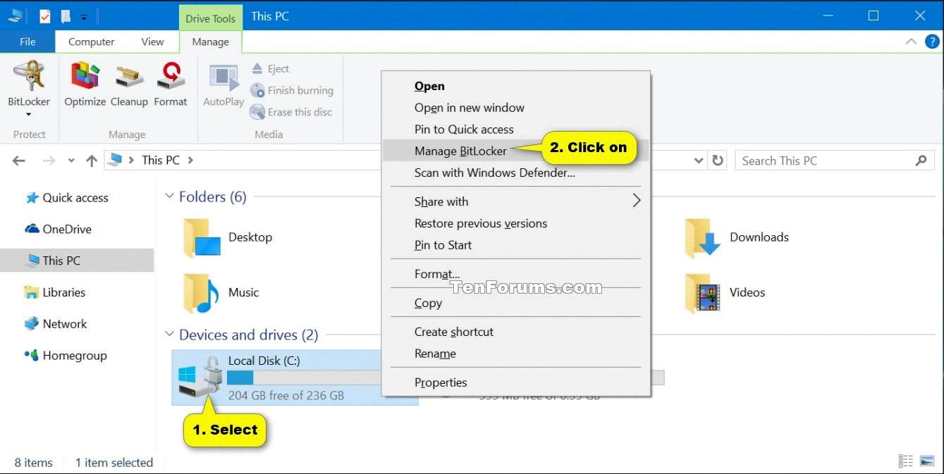Switch to large icons view in status bar
This screenshot has height=474, width=944.
point(927,461)
